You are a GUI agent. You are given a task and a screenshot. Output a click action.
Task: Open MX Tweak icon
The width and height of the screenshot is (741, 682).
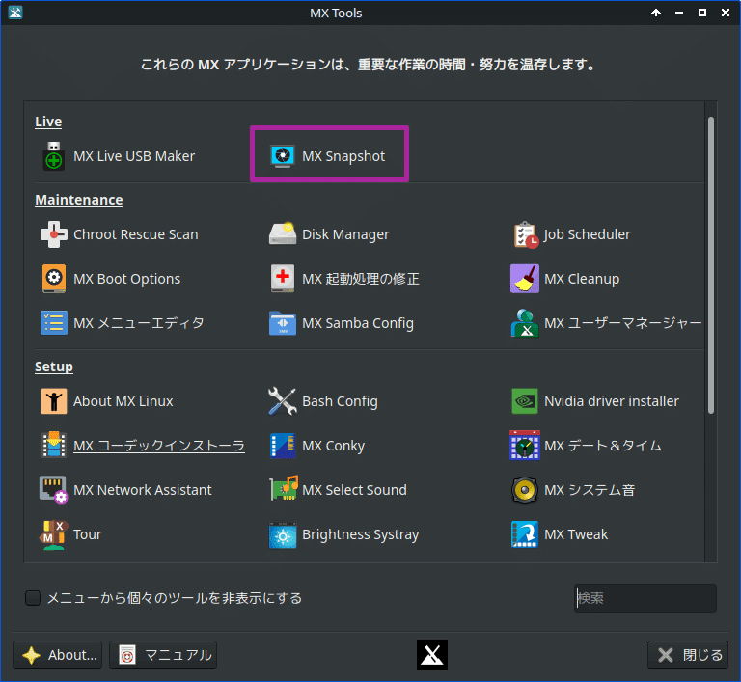point(525,534)
